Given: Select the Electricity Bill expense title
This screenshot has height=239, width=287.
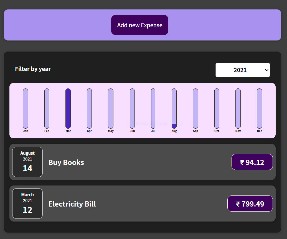Looking at the screenshot, I should click(72, 204).
